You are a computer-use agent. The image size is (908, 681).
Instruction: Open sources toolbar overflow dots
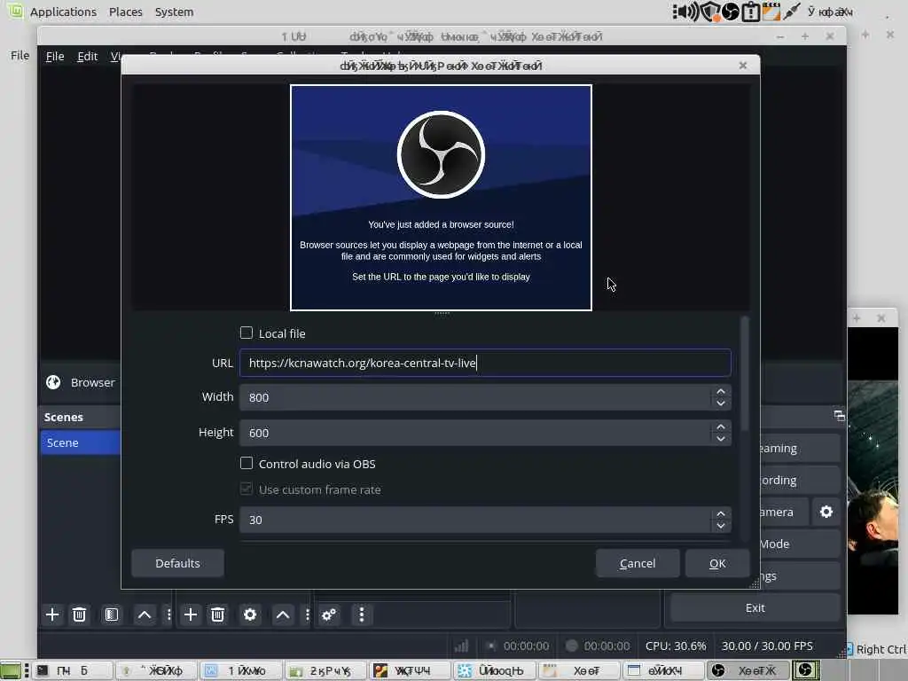point(307,614)
